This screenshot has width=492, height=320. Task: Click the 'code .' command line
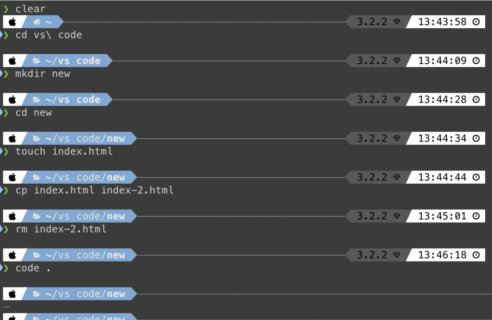point(33,268)
